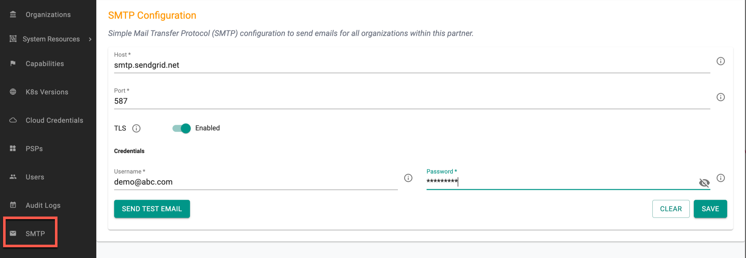Open the Capabilities menu item
Screen dimensions: 746x258
[x=45, y=64]
